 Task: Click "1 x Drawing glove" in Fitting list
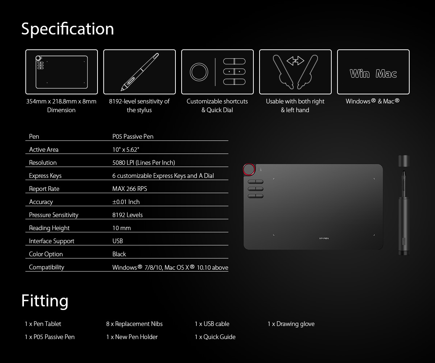[291, 324]
